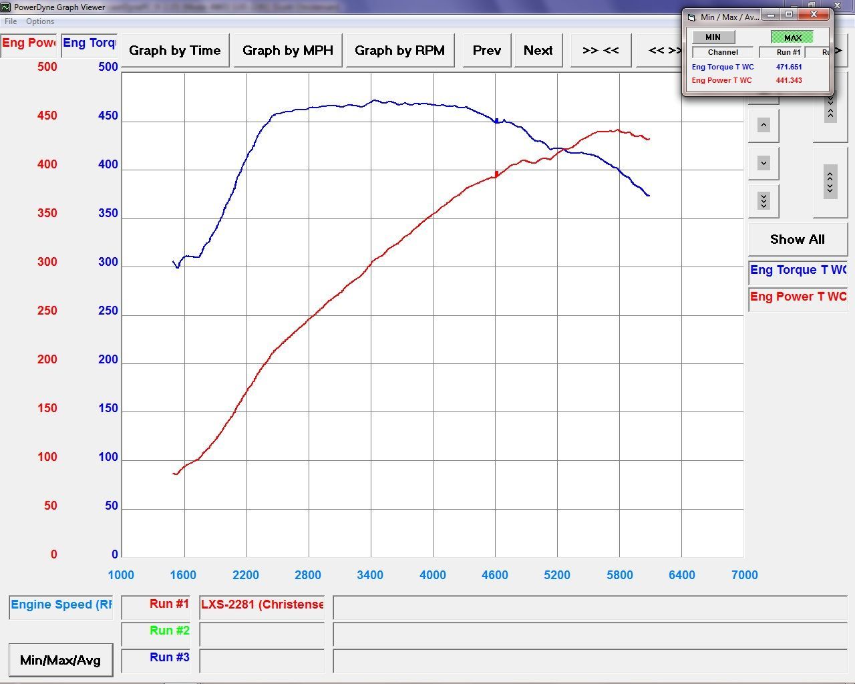Click the Min/Max/Avg window title icon

pyautogui.click(x=692, y=17)
